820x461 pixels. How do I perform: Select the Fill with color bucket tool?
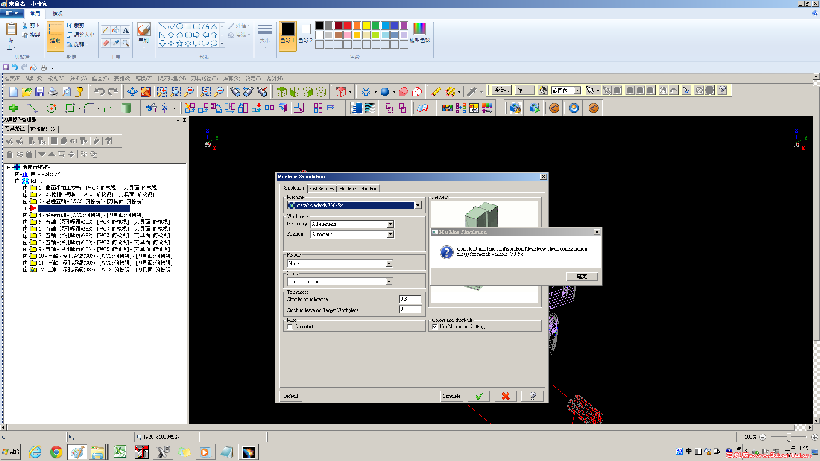(x=116, y=30)
